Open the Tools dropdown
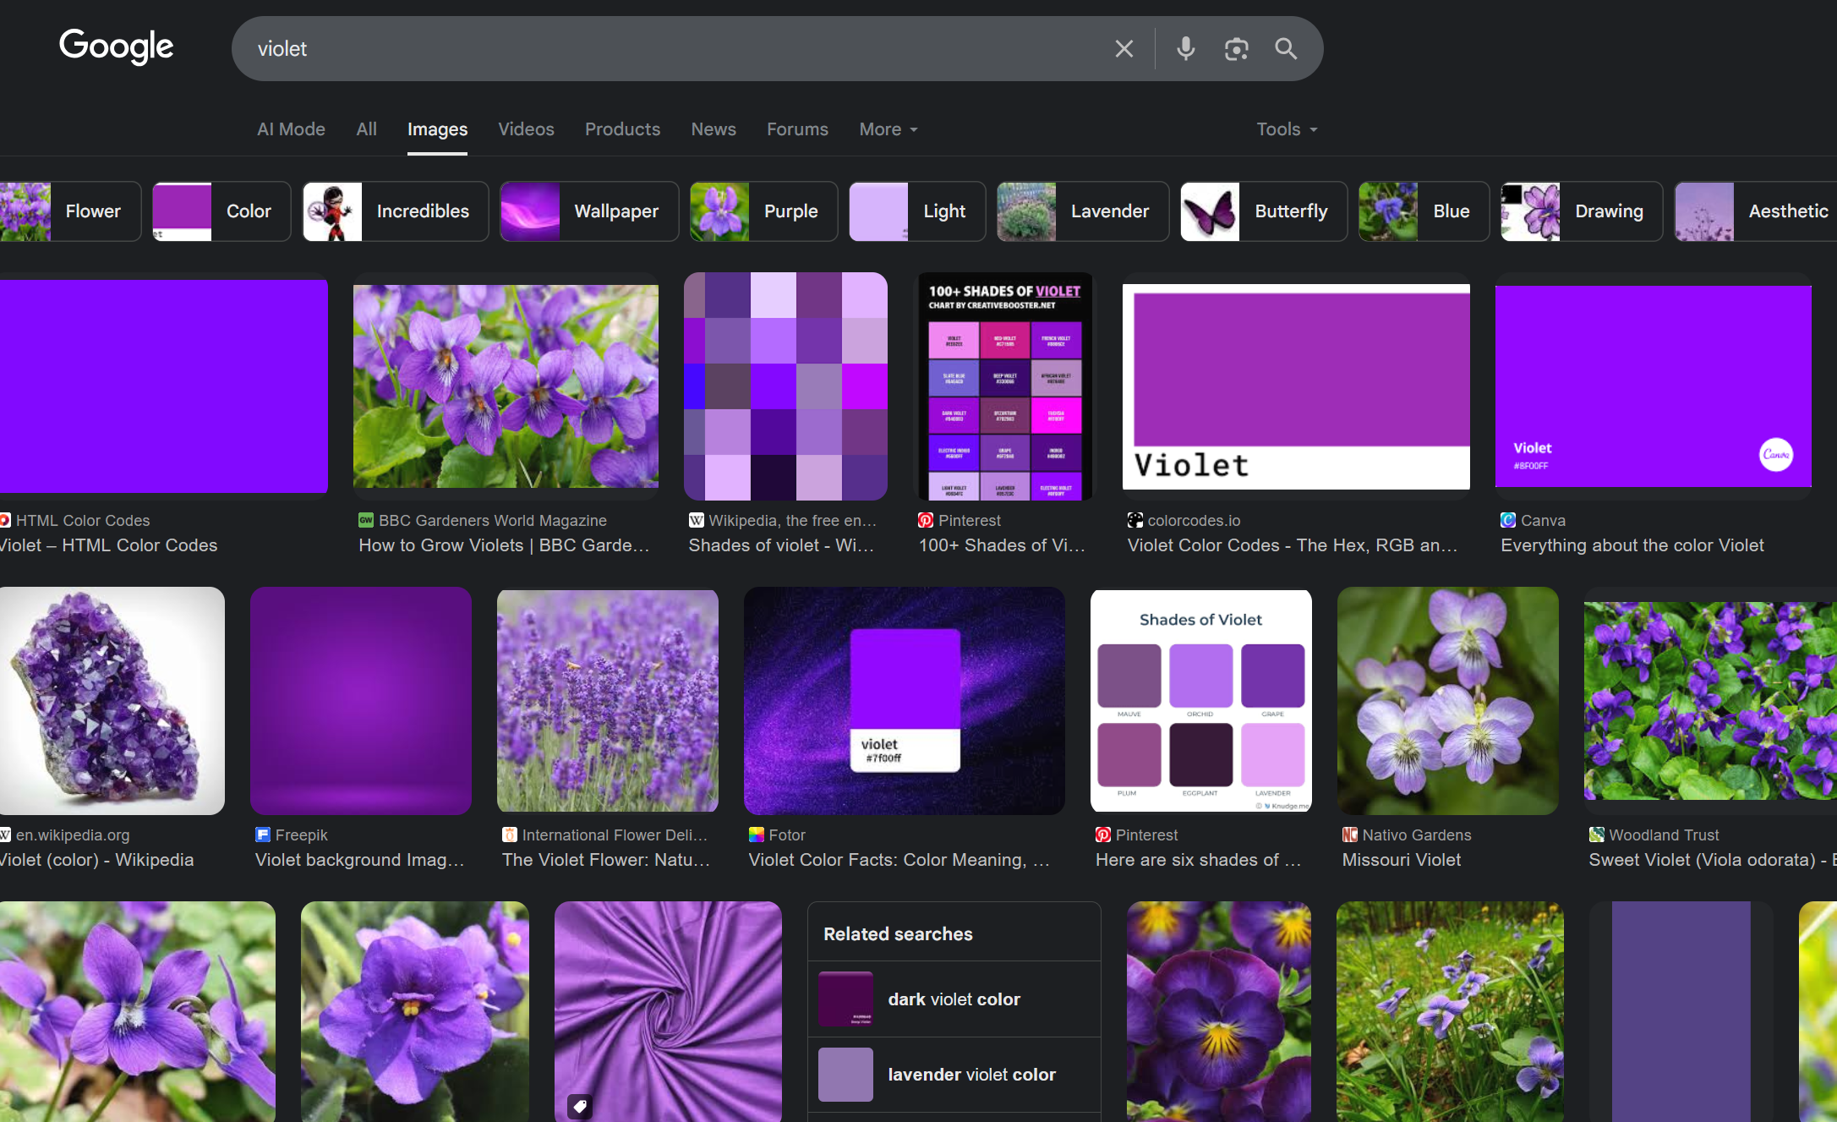The height and width of the screenshot is (1122, 1837). (1286, 129)
